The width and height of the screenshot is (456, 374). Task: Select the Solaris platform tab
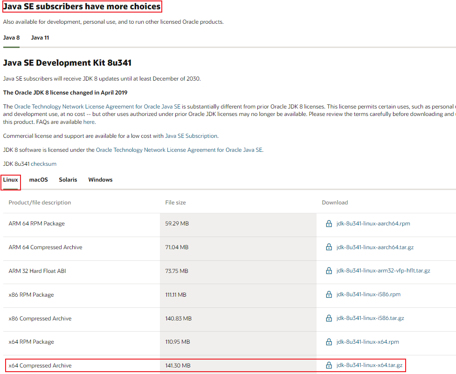click(68, 180)
